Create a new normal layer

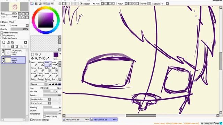pos(4,42)
